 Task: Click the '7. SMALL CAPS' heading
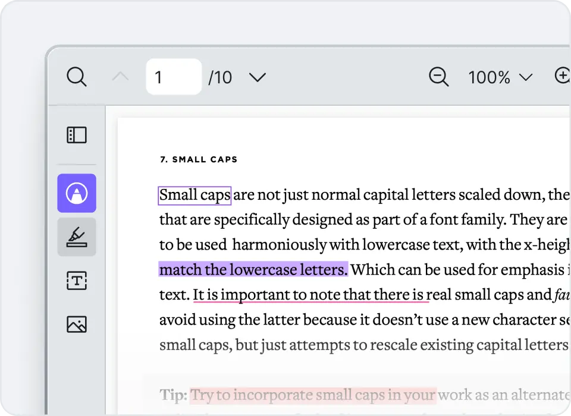point(199,159)
